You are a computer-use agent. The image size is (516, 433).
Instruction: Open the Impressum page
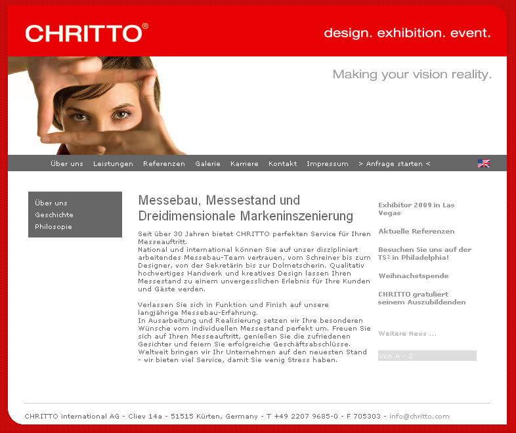[x=328, y=163]
